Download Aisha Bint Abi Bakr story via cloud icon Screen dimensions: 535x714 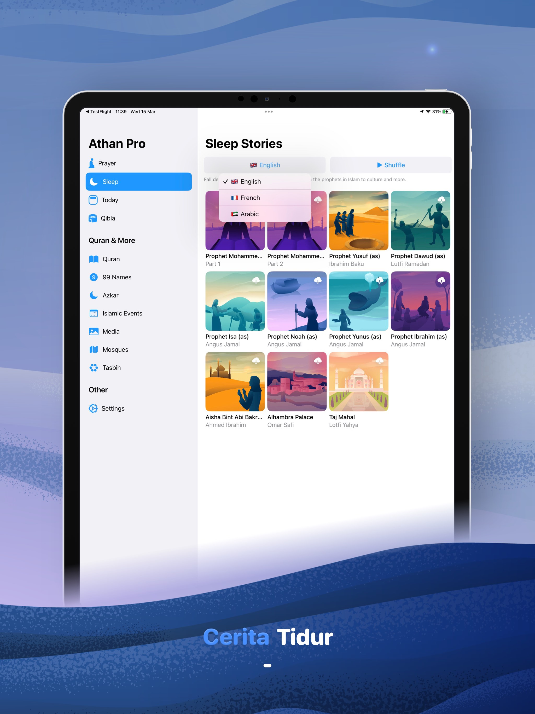coord(256,361)
